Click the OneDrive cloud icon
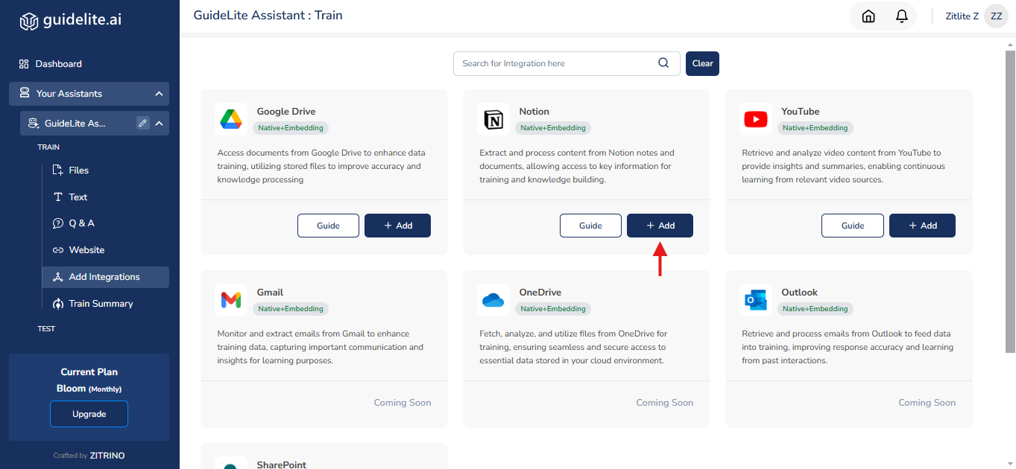This screenshot has width=1016, height=469. 493,300
